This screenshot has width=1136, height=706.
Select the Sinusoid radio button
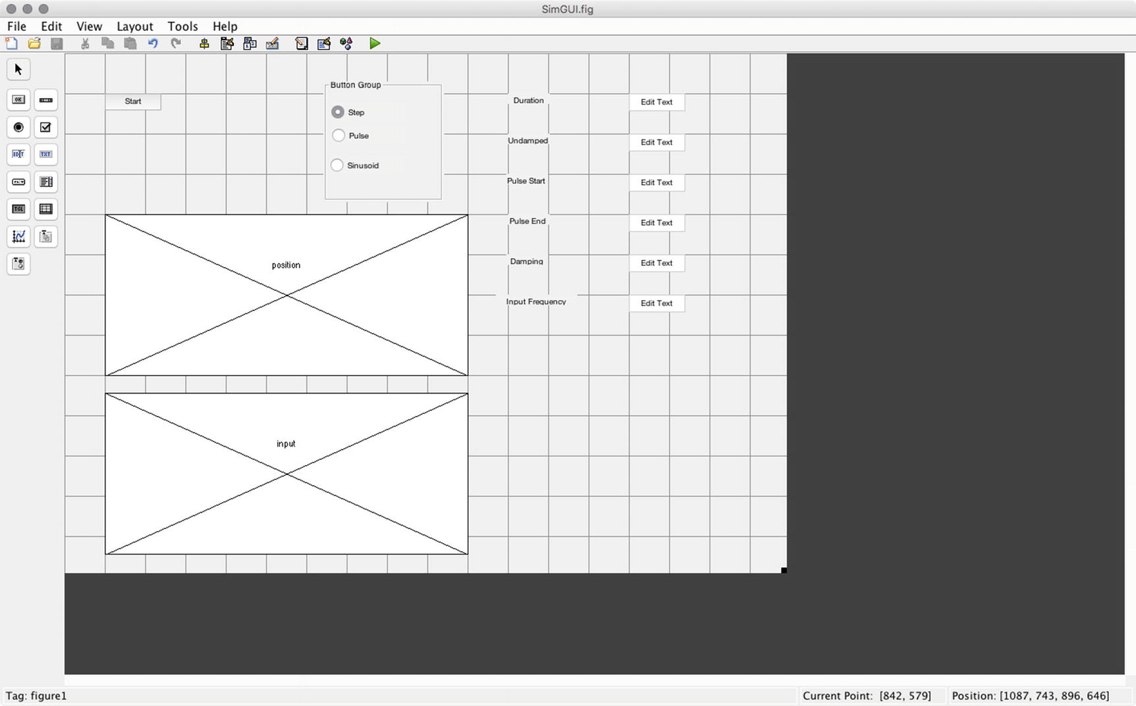point(337,165)
